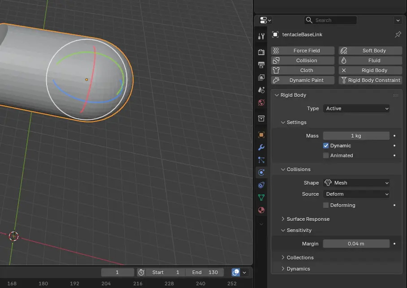Edit the Margin value field

tap(356, 244)
